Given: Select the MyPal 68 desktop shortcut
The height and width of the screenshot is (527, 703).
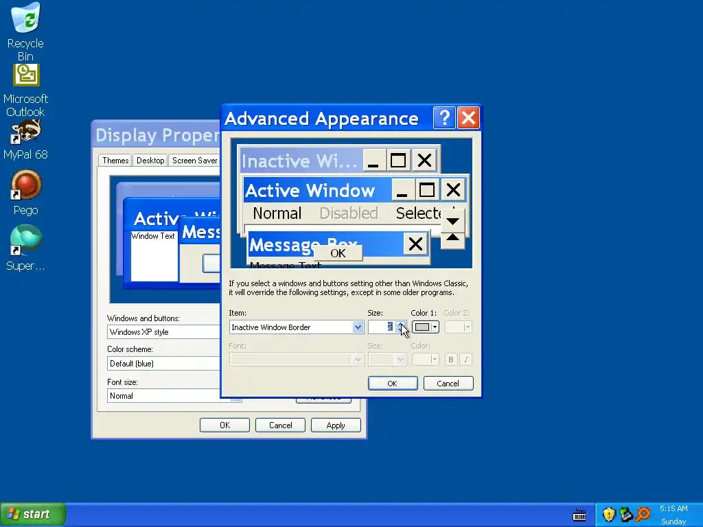Looking at the screenshot, I should click(x=25, y=140).
